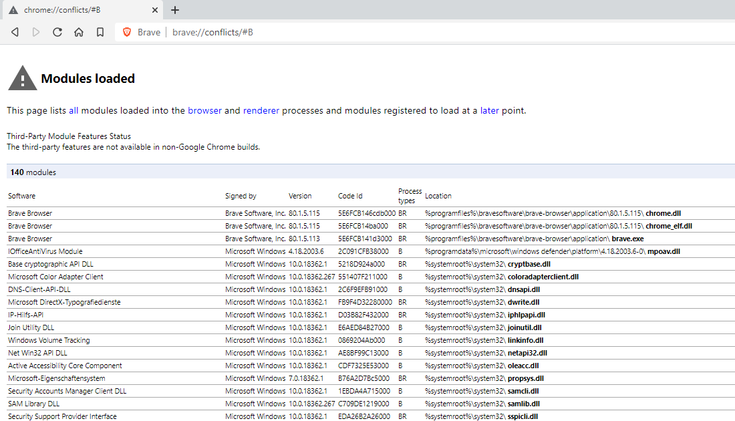Click the "all" modules link
Image resolution: width=735 pixels, height=421 pixels.
tap(73, 110)
